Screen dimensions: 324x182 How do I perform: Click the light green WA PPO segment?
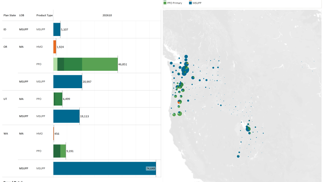pyautogui.click(x=63, y=151)
